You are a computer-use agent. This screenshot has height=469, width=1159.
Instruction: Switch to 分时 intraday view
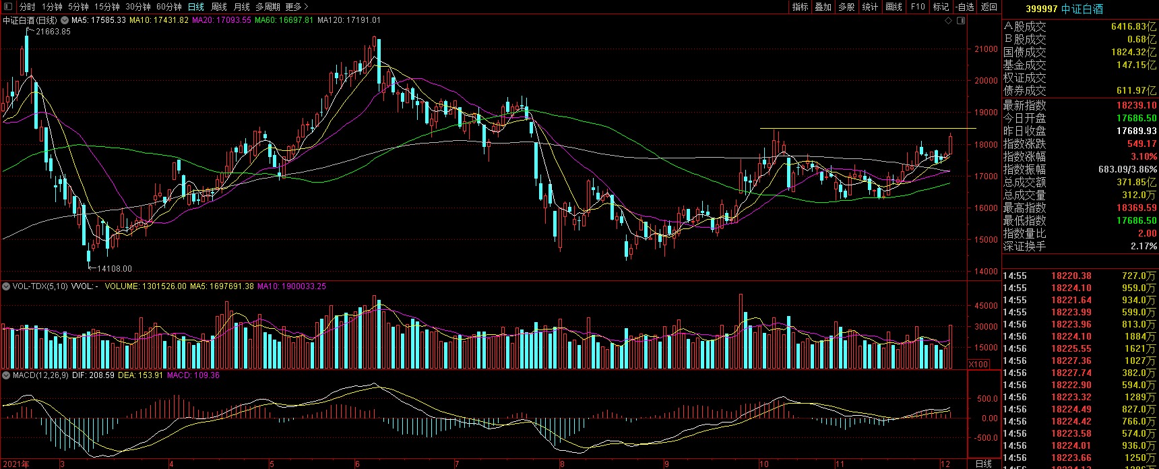[27, 7]
